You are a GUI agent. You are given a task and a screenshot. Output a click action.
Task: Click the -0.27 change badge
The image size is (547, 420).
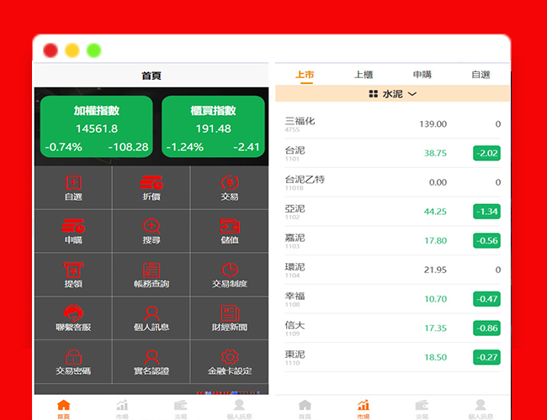(x=486, y=357)
